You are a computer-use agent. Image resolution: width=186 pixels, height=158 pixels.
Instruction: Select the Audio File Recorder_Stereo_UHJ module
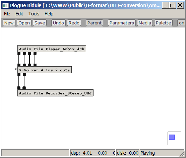coord(55,93)
